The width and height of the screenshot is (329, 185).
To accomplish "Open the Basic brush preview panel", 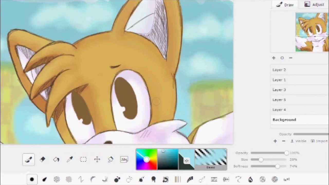I will [x=211, y=159].
